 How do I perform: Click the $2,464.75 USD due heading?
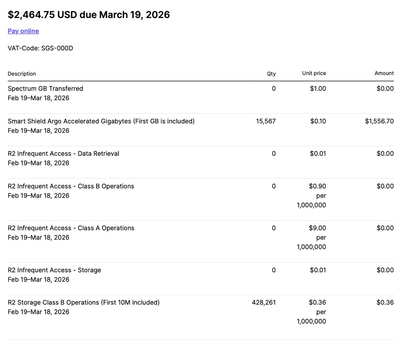coord(89,15)
